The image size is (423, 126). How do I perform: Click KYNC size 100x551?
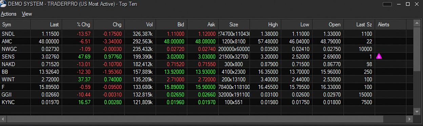[234, 102]
